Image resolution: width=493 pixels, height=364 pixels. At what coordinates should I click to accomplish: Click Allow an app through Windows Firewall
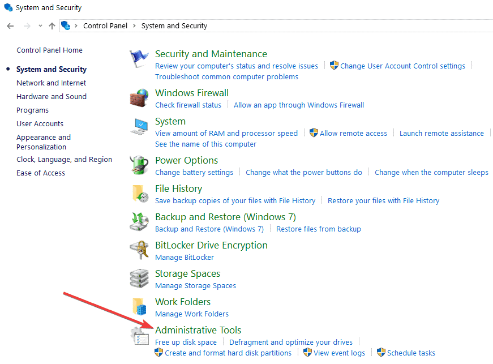click(x=299, y=105)
